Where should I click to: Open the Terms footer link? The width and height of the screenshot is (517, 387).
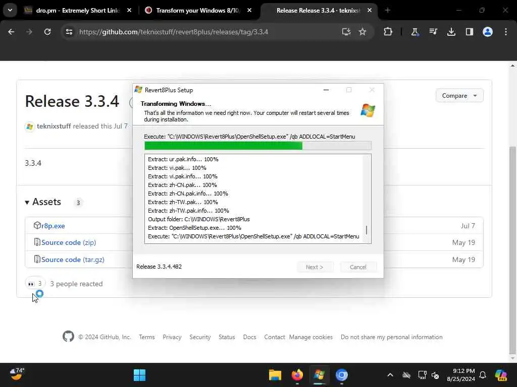(x=147, y=337)
